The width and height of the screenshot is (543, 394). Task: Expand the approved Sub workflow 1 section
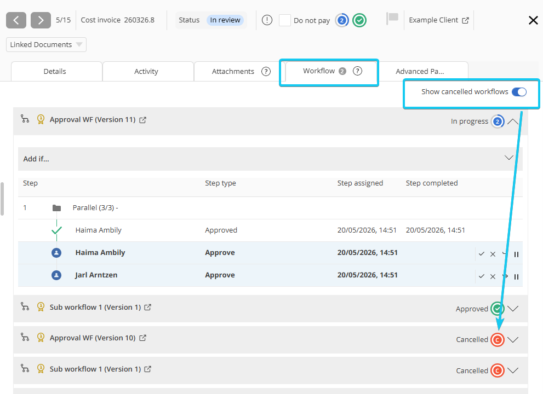(513, 308)
